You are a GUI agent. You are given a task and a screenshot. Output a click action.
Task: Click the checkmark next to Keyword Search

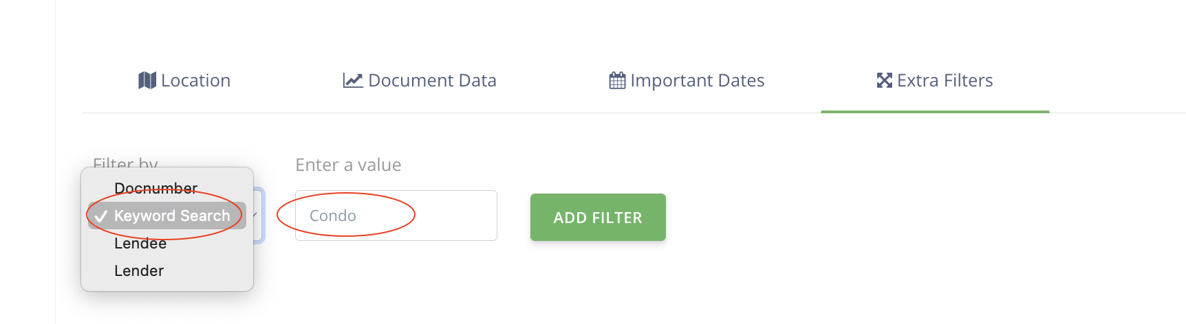pyautogui.click(x=101, y=216)
